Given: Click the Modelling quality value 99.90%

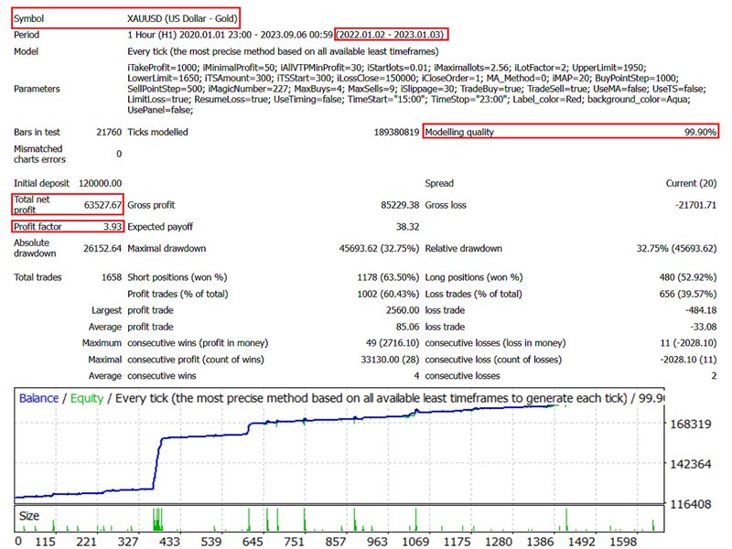Looking at the screenshot, I should pyautogui.click(x=700, y=132).
